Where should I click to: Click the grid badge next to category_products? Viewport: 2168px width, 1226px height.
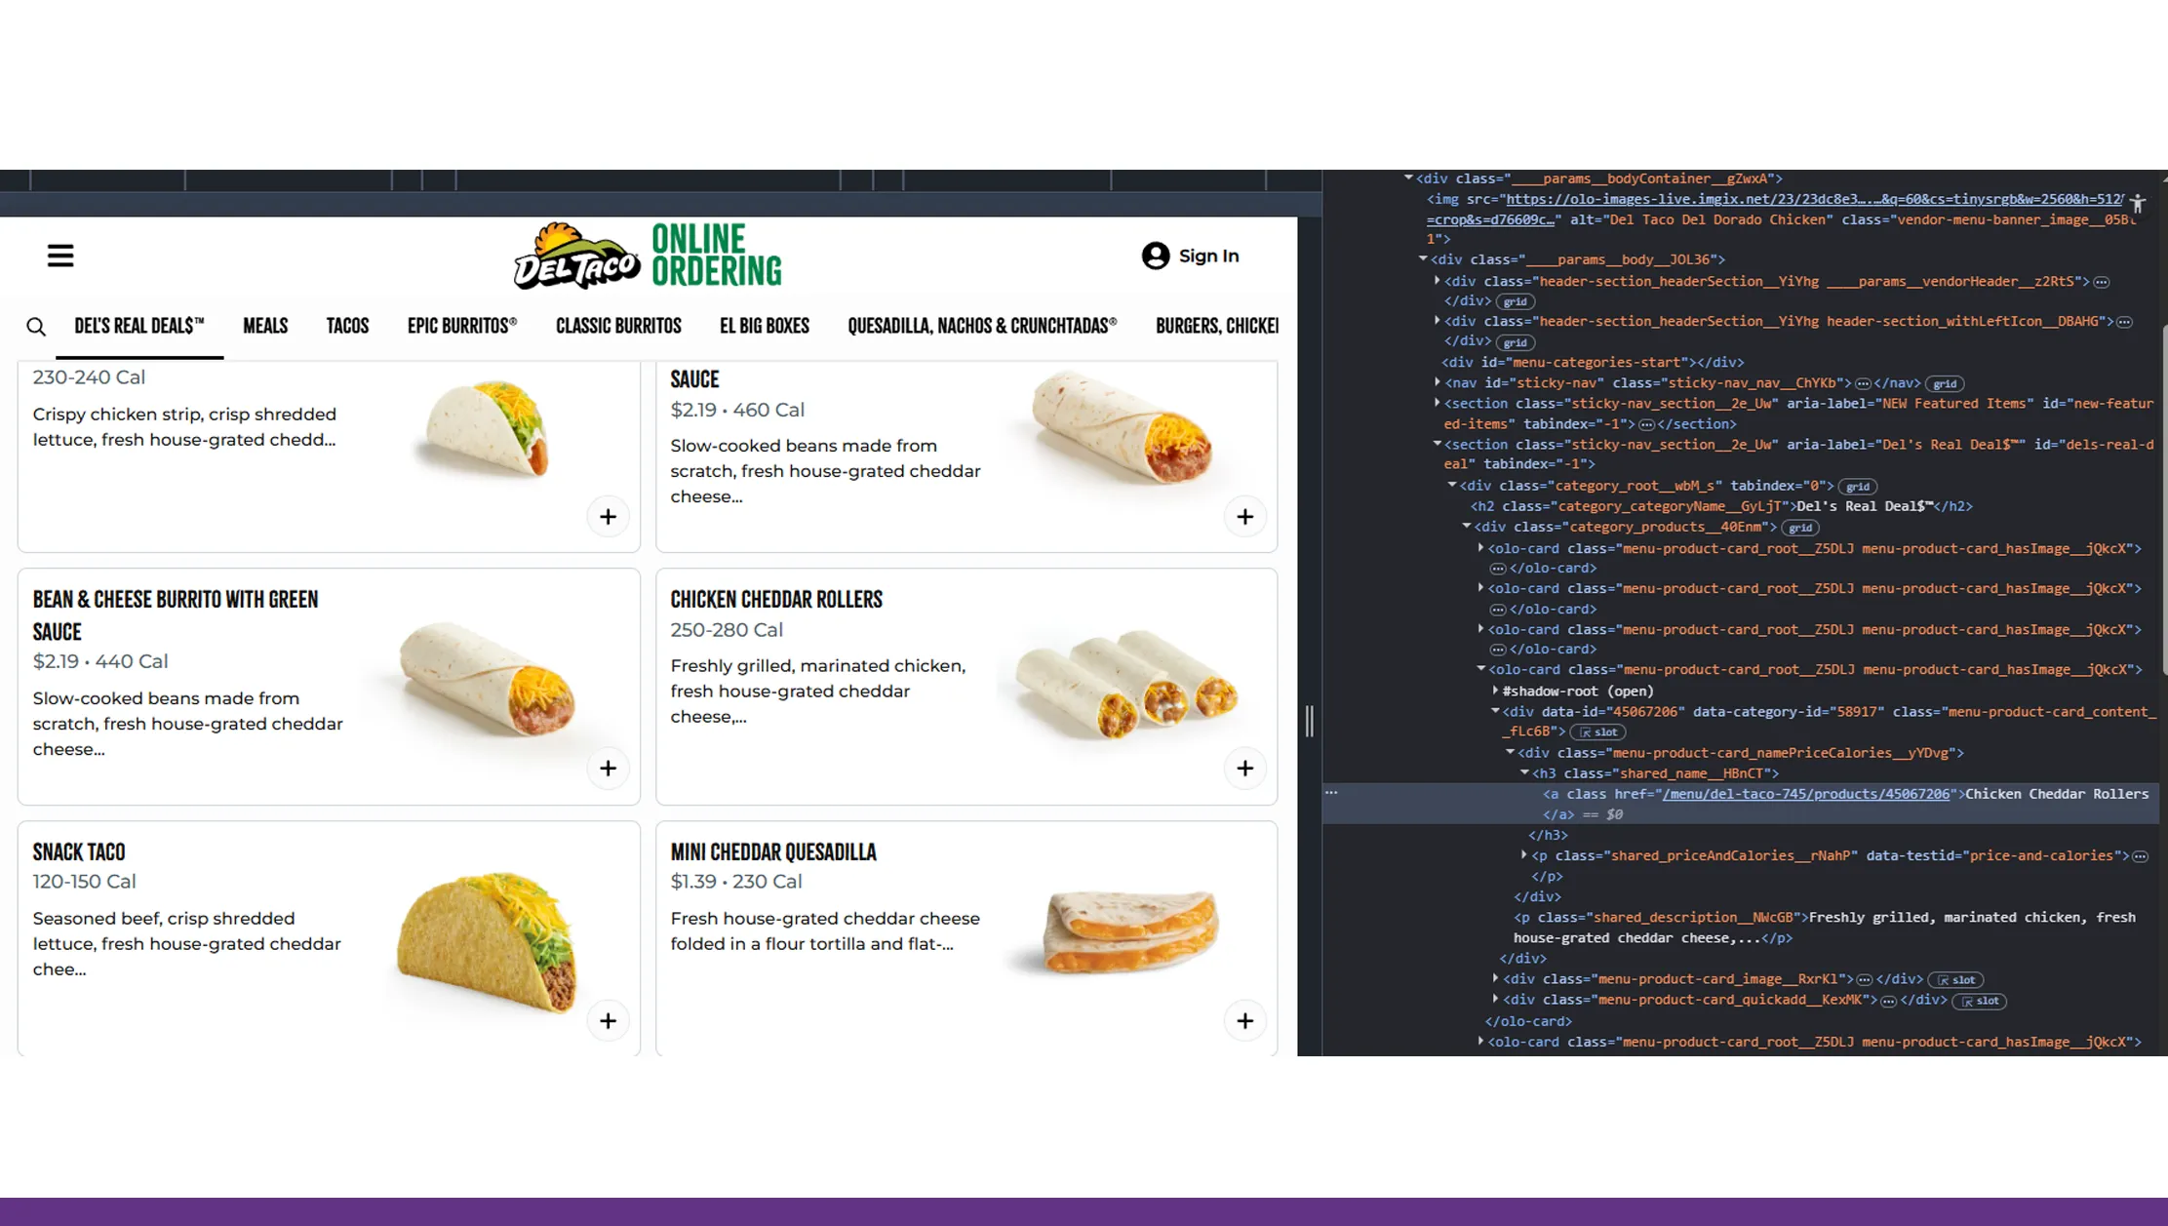pyautogui.click(x=1800, y=528)
